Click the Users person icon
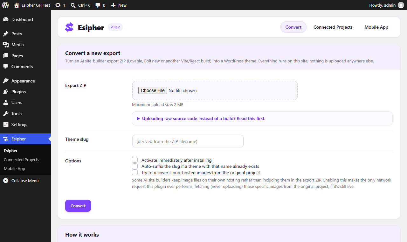This screenshot has height=242, width=407. click(x=6, y=103)
